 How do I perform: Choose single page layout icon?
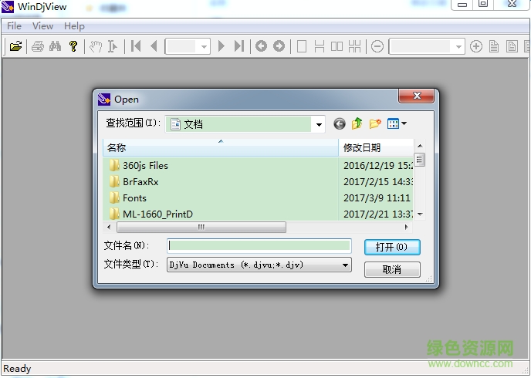[302, 46]
